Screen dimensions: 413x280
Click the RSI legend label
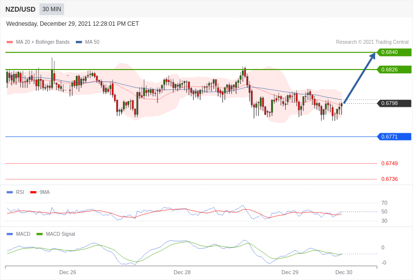point(20,192)
